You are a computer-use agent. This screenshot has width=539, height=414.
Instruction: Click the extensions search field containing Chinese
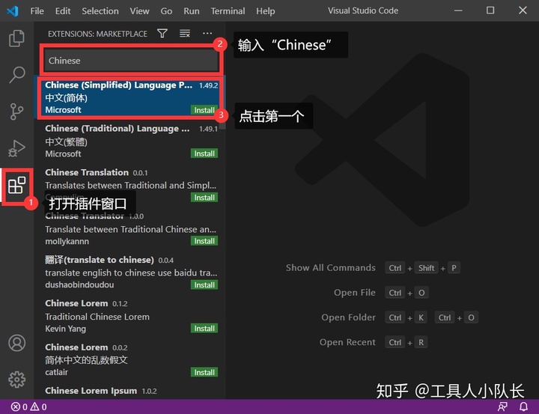(131, 61)
